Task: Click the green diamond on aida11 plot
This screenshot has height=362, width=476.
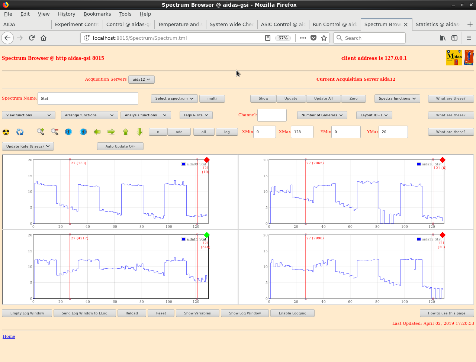Action: [207, 235]
